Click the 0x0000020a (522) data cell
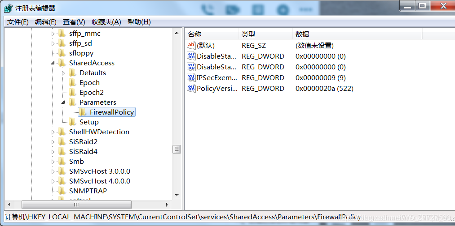 point(324,89)
